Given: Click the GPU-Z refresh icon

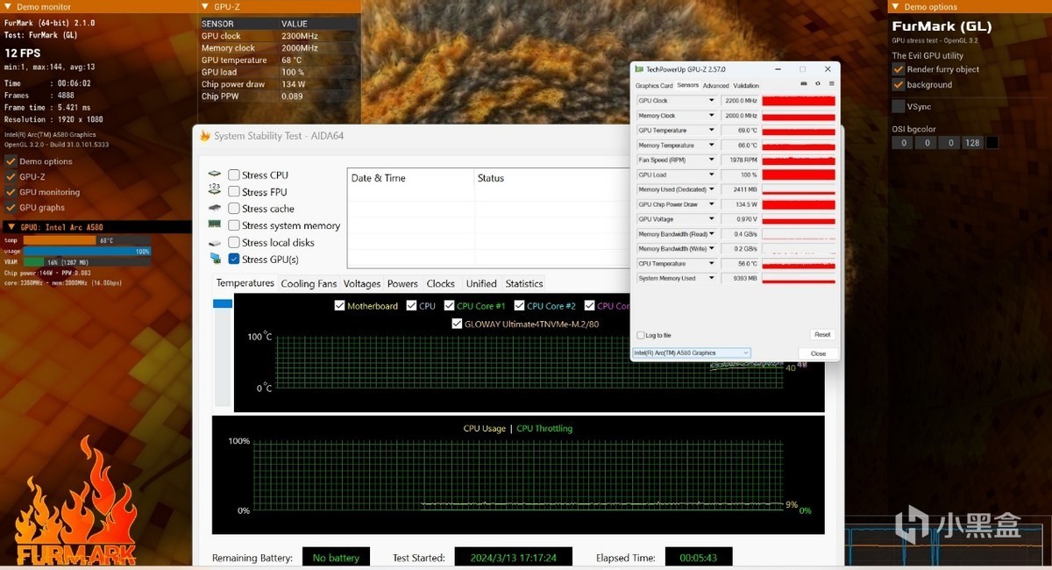Looking at the screenshot, I should pos(818,84).
